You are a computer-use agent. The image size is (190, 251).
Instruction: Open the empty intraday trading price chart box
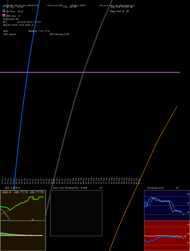click(x=76, y=213)
